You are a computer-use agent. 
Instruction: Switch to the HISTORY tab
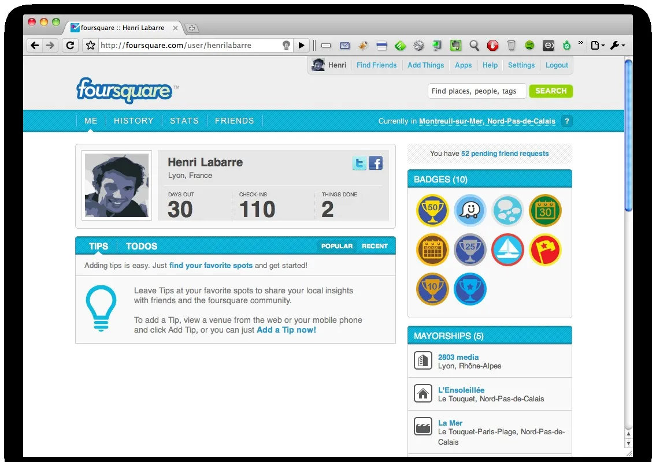coord(134,121)
